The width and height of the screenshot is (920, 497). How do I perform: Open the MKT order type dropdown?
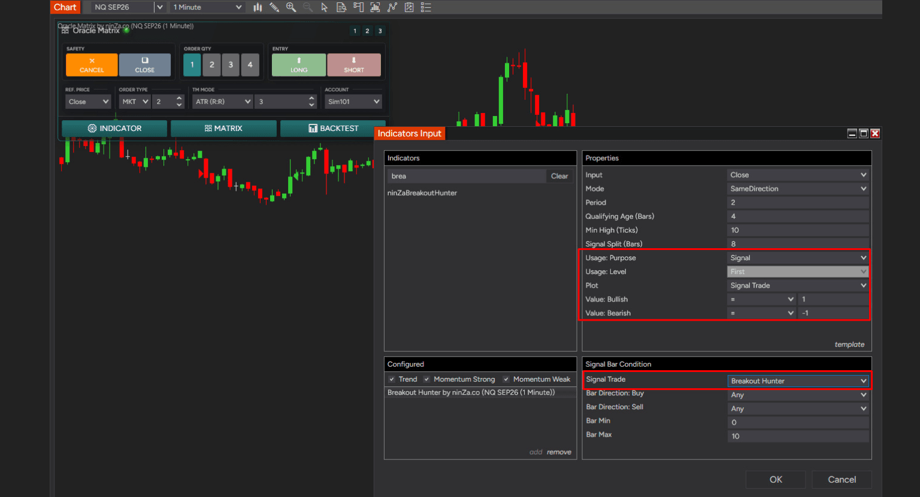tap(135, 102)
